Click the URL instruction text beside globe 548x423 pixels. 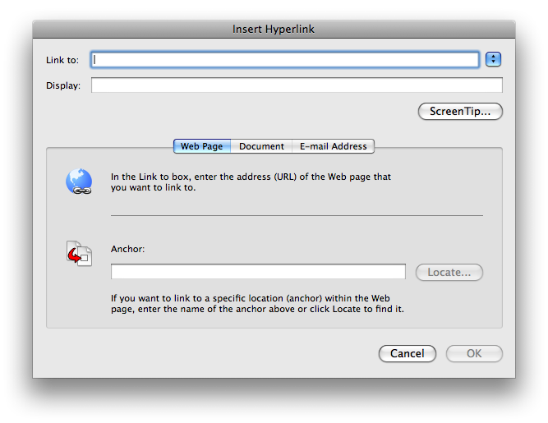coord(251,182)
